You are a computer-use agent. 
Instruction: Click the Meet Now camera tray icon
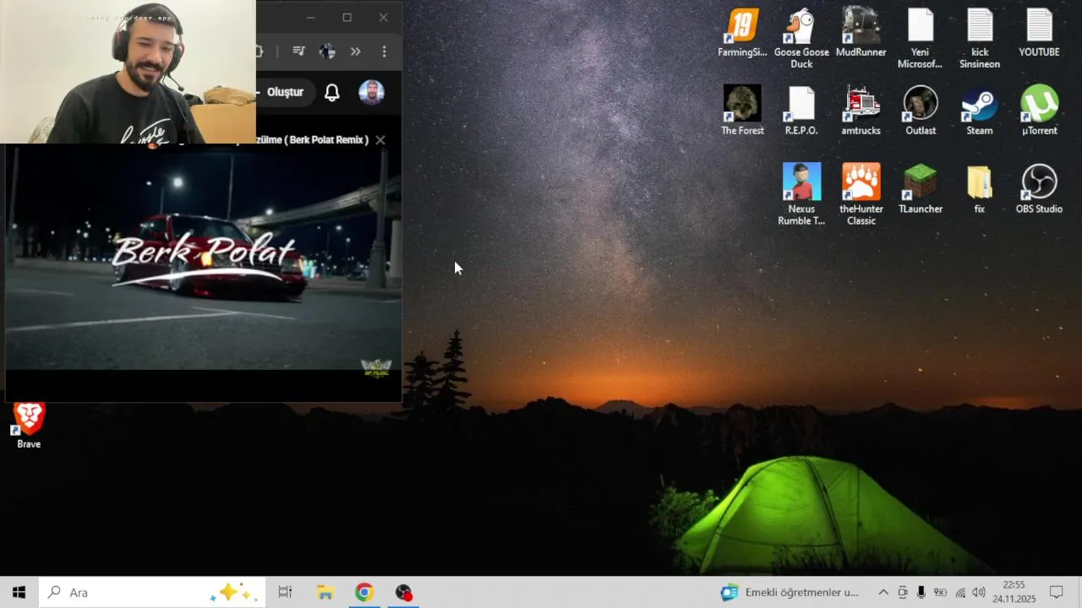pos(903,592)
